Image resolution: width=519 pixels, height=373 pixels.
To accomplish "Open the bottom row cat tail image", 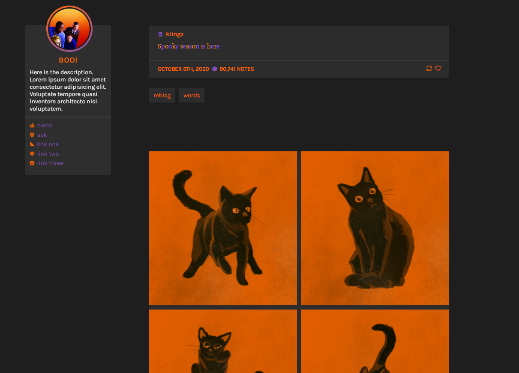I will (375, 341).
